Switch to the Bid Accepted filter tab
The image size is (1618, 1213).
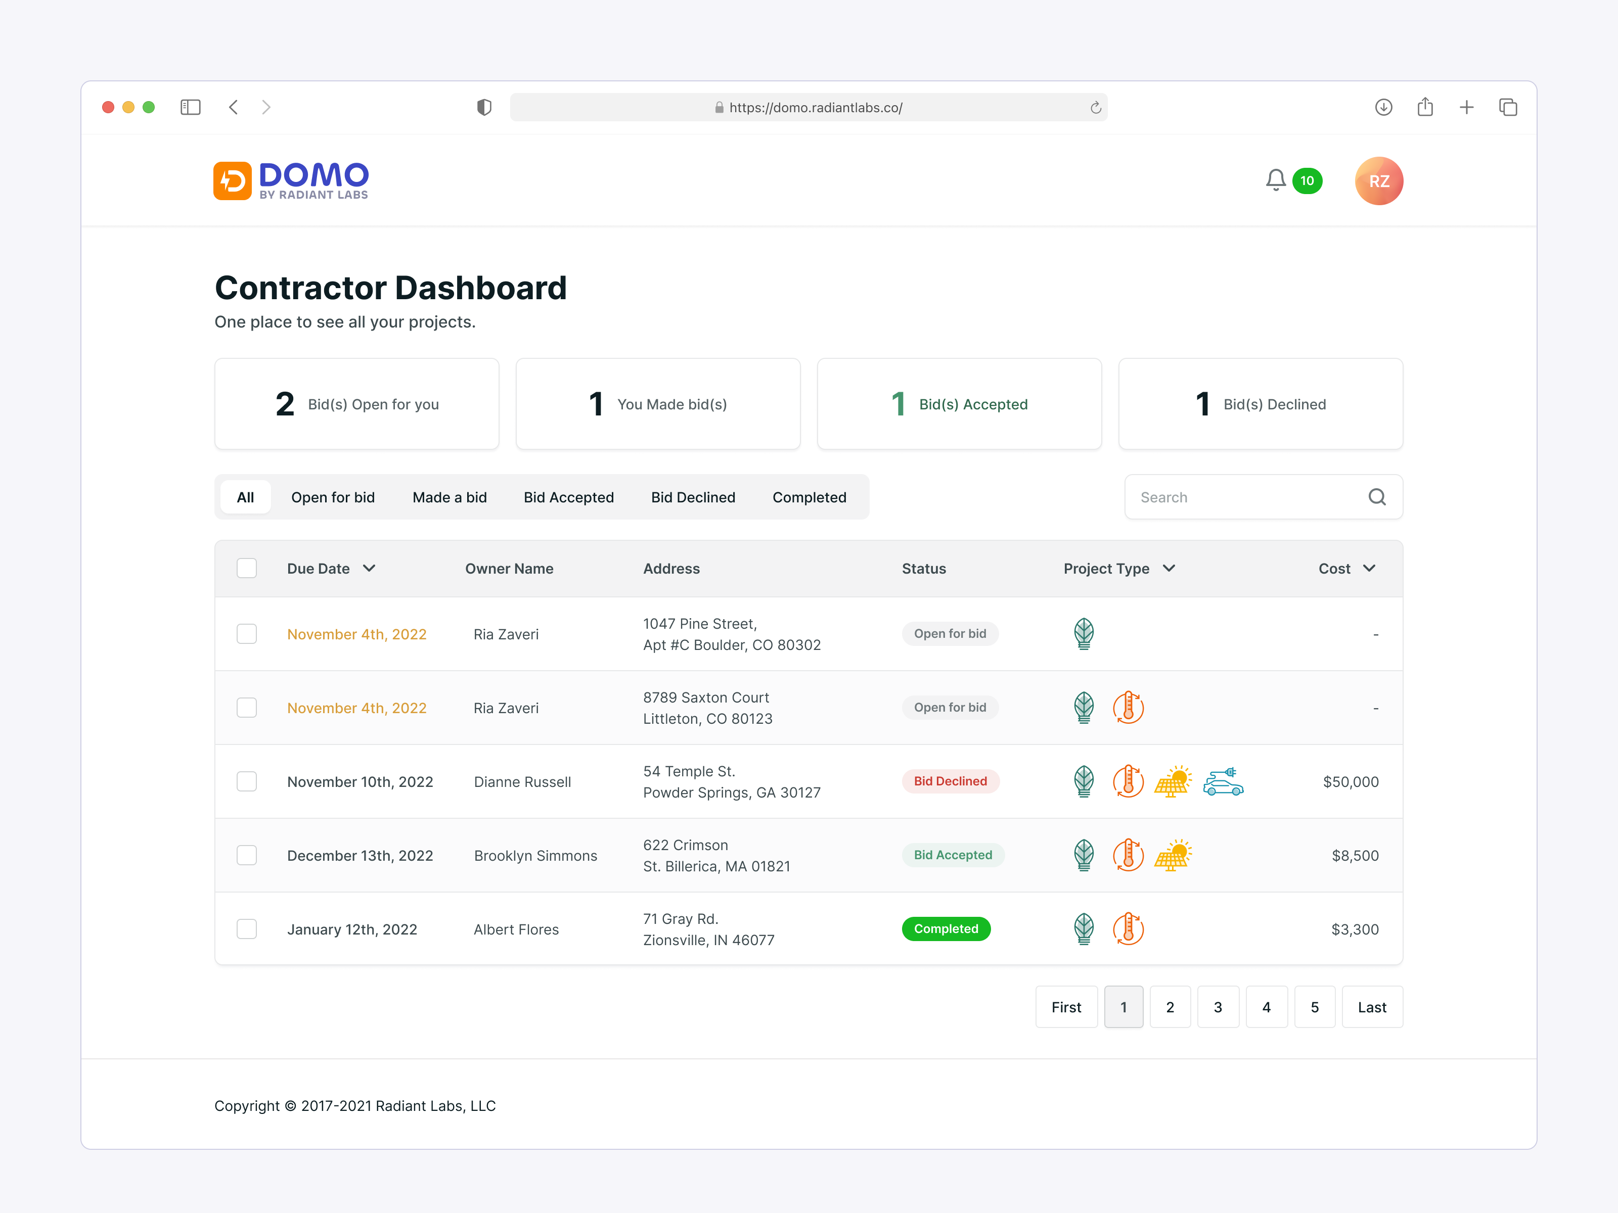pyautogui.click(x=569, y=496)
